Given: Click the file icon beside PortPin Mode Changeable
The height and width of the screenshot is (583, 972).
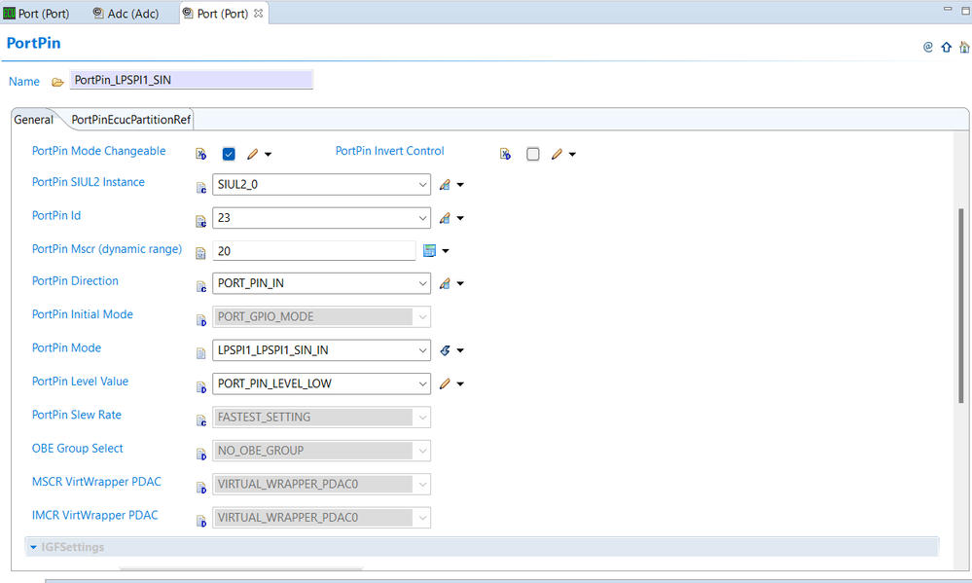Looking at the screenshot, I should (x=200, y=154).
